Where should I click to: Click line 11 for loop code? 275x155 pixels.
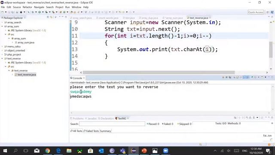tap(158, 36)
